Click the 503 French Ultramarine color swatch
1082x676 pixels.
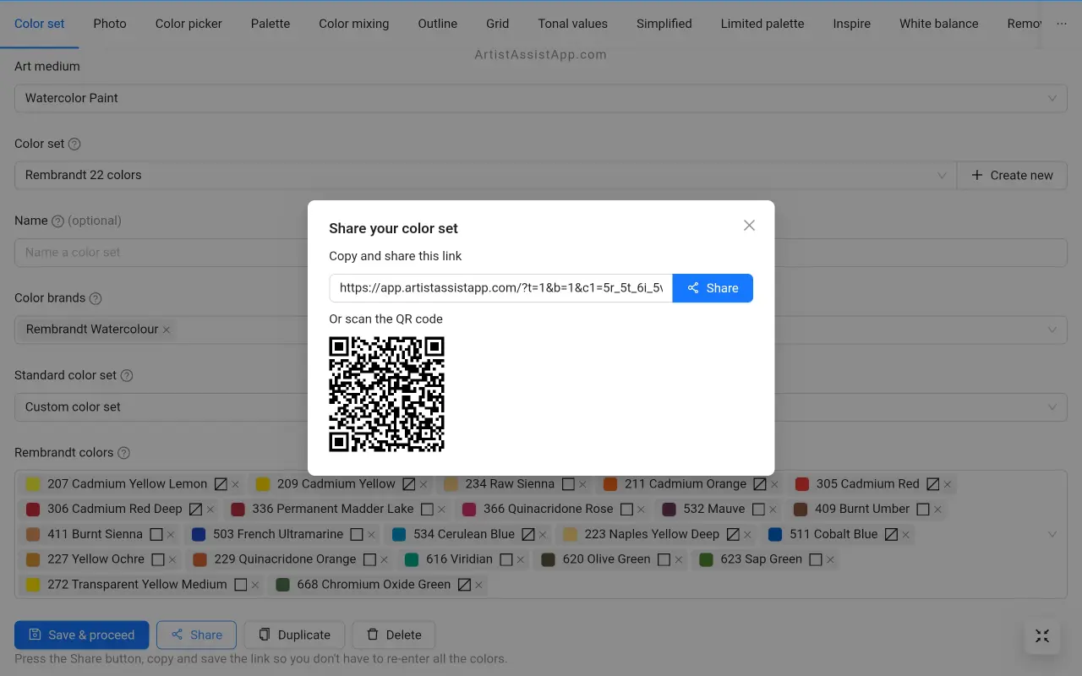click(x=199, y=534)
